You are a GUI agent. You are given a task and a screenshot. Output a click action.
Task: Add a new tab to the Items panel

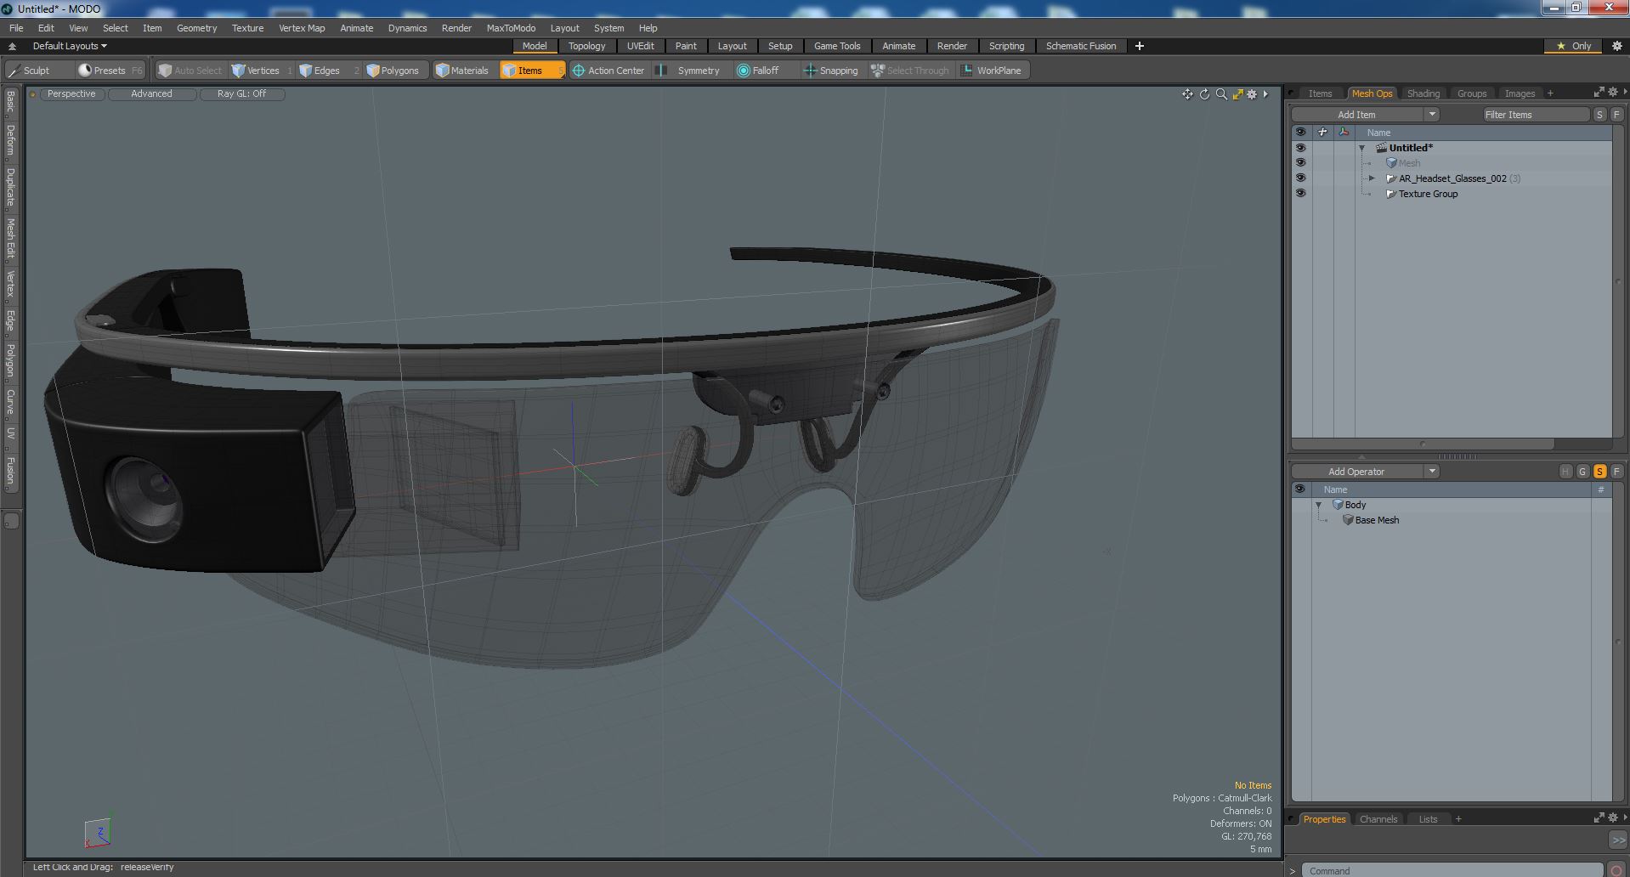click(1549, 93)
